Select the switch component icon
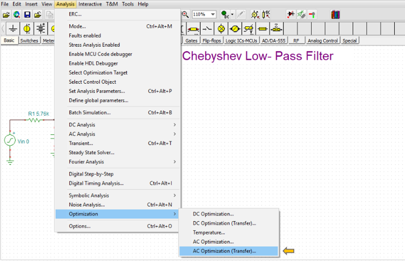 coord(207,29)
